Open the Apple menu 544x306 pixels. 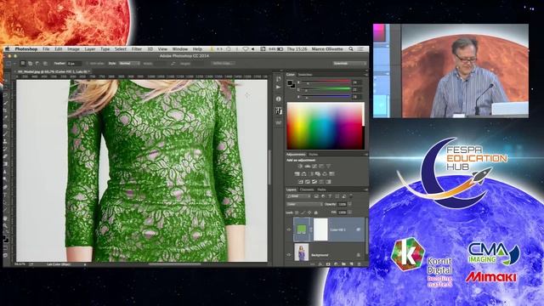[x=8, y=49]
